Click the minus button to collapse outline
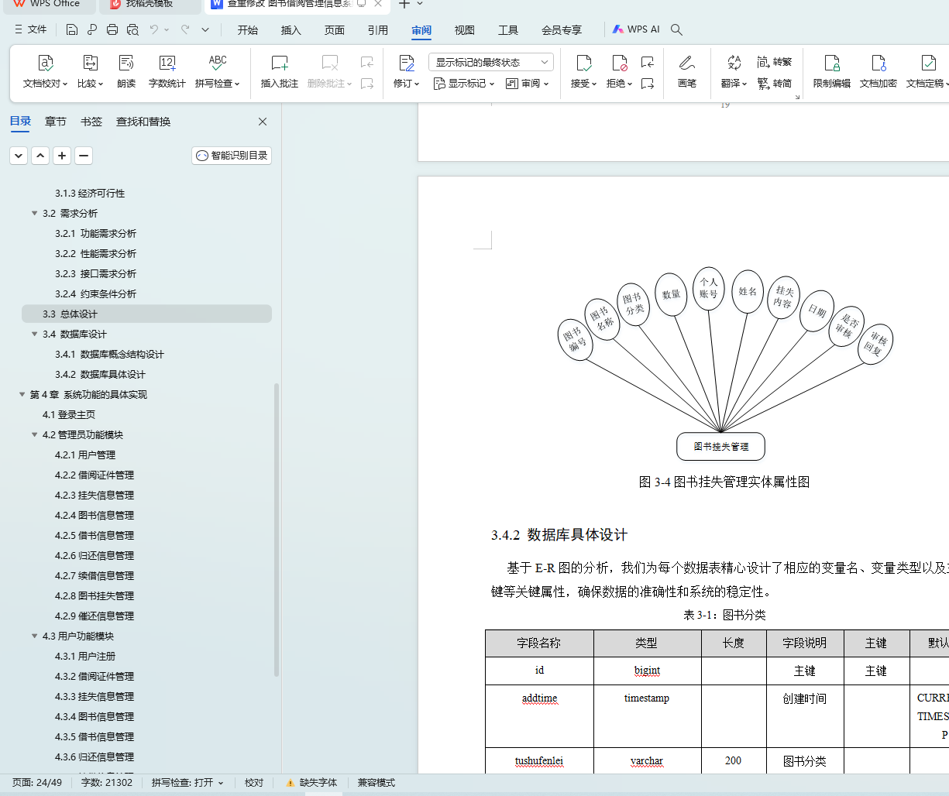949x796 pixels. [x=84, y=155]
